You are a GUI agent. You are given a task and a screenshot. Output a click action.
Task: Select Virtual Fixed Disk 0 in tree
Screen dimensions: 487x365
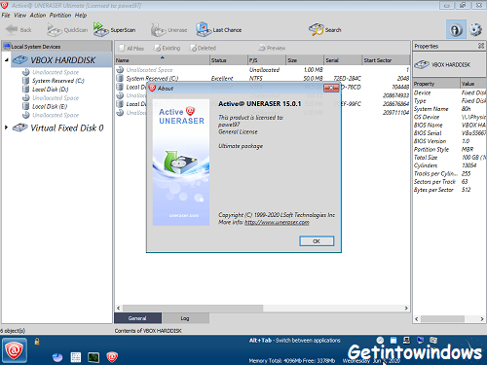click(67, 128)
